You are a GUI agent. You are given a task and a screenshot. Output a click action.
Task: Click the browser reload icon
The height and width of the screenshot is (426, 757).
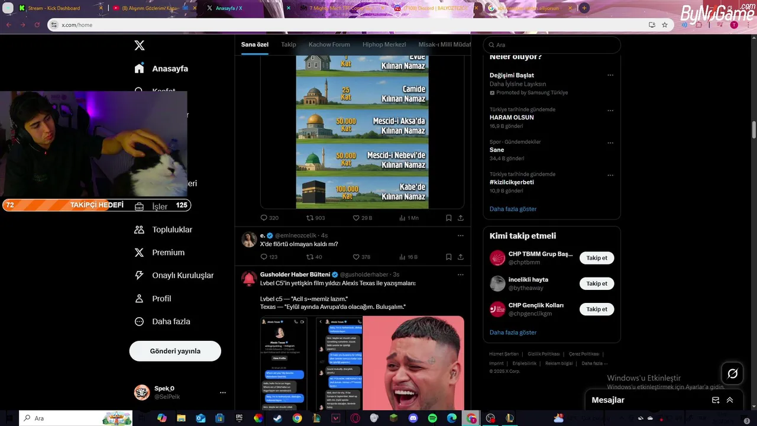(x=37, y=25)
